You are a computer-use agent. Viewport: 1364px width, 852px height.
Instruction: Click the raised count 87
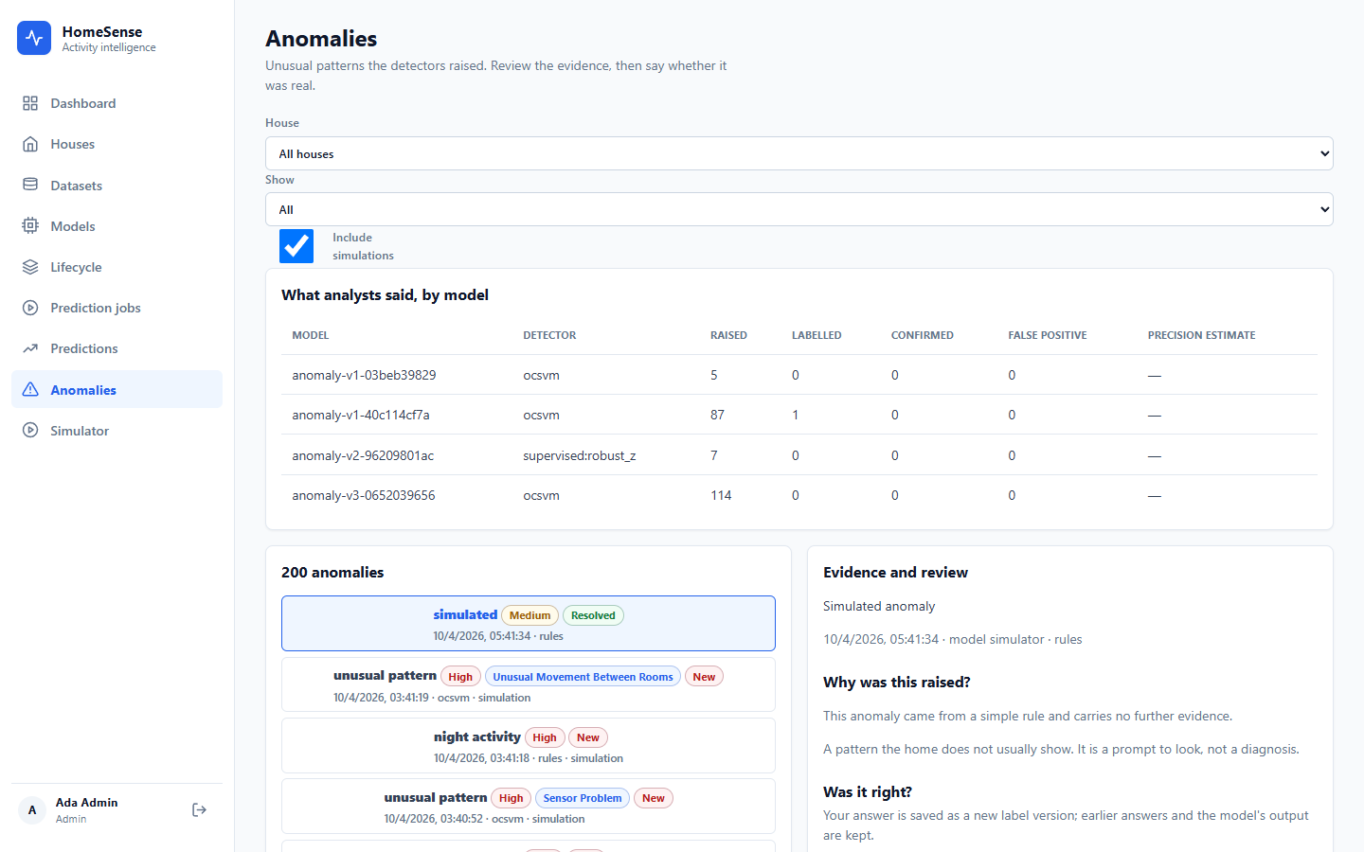coord(717,415)
